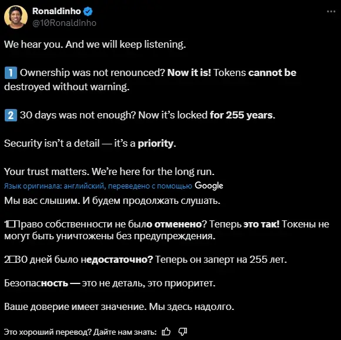Rate the translation with thumbs down
This screenshot has width=341, height=340.
[182, 332]
